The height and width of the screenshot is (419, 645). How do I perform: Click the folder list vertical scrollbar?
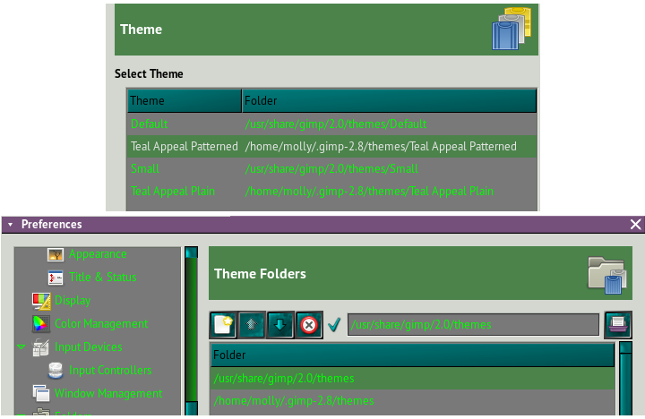(625, 379)
